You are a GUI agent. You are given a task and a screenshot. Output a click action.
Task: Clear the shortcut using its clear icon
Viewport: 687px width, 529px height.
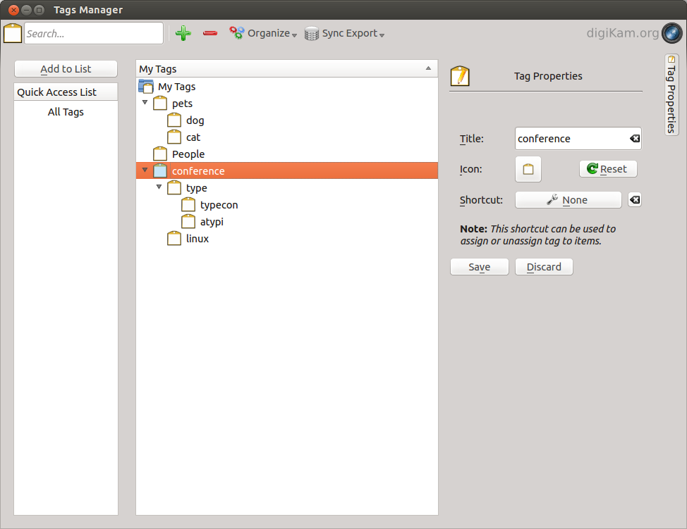pos(635,200)
